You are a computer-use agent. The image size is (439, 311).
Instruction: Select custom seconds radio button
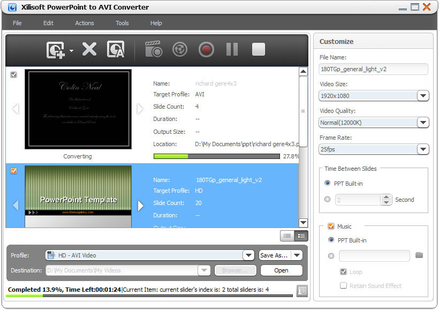tap(328, 200)
